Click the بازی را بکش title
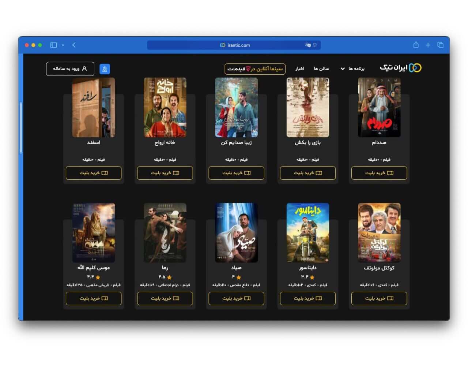The image size is (468, 369). pyautogui.click(x=308, y=142)
